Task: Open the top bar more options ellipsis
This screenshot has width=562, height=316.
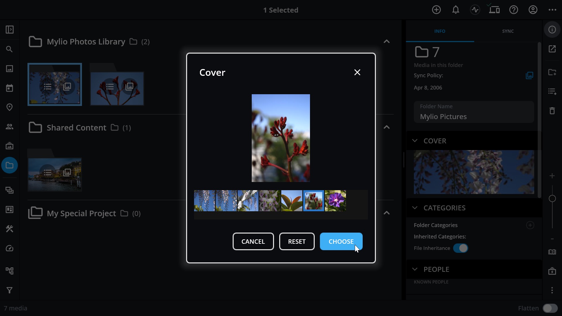Action: pyautogui.click(x=552, y=10)
